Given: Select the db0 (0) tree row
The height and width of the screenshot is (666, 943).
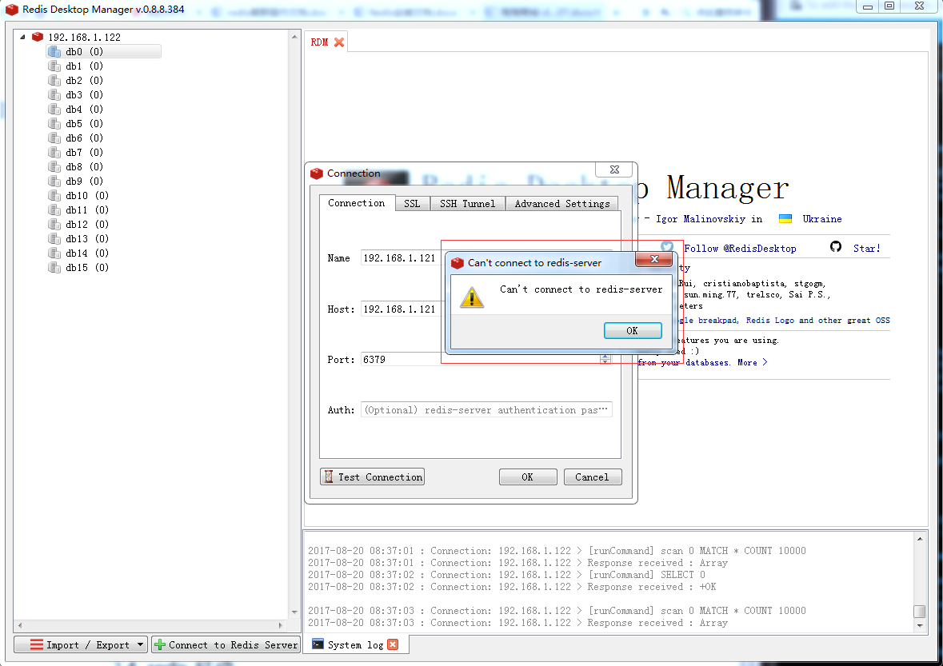Looking at the screenshot, I should (104, 52).
